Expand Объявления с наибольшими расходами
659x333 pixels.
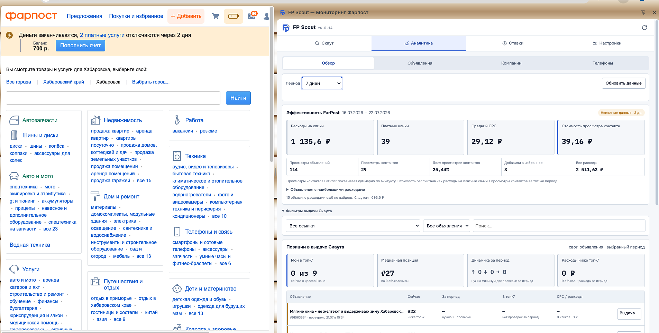pos(326,189)
